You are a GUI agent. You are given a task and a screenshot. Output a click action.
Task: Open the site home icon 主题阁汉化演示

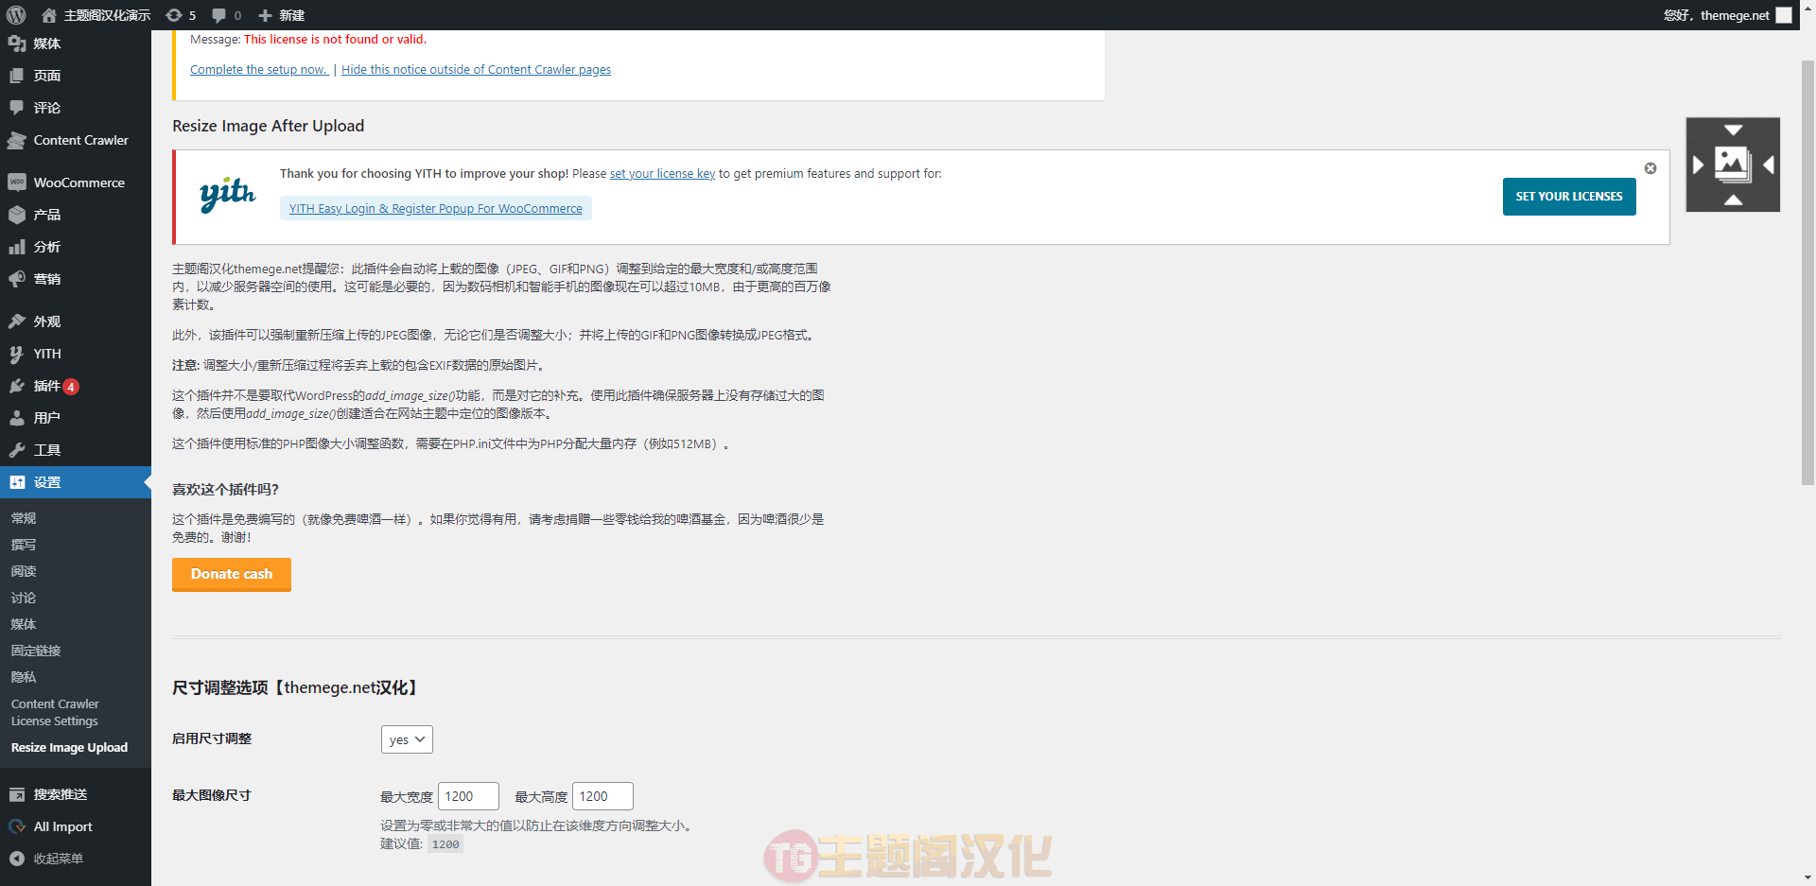pyautogui.click(x=96, y=15)
